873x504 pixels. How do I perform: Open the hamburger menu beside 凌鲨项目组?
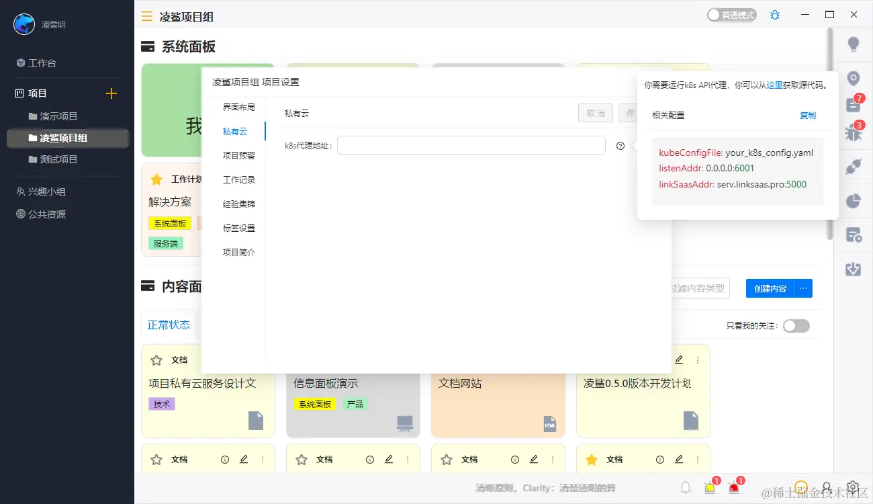[147, 16]
